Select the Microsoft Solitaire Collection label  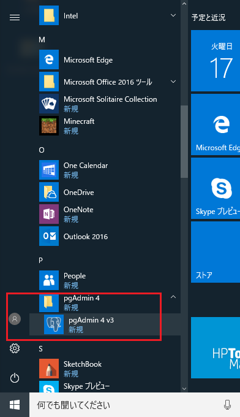[110, 99]
